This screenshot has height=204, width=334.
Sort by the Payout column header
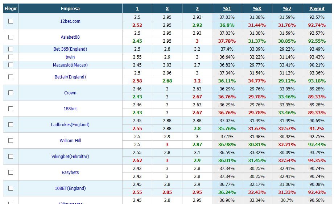317,9
